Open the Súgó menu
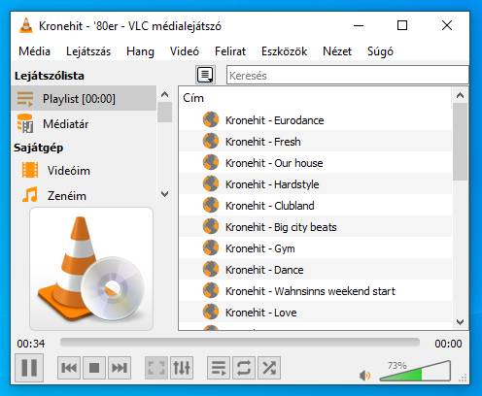Screen dimensions: 482x396 380,51
